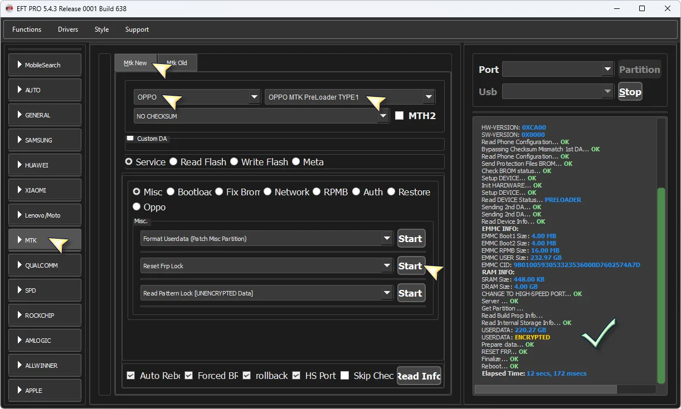681x409 pixels.
Task: Click the log panel vertical scrollbar
Action: click(661, 250)
